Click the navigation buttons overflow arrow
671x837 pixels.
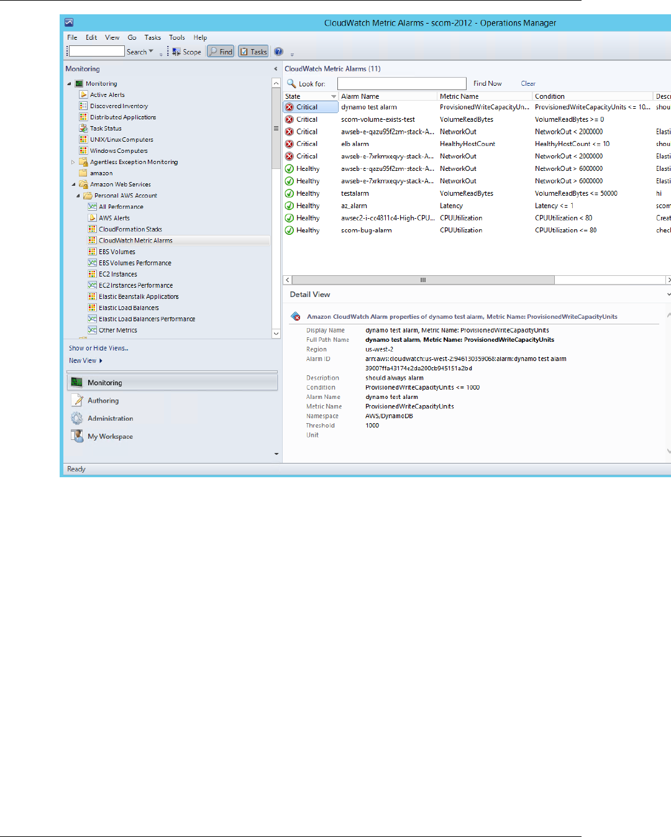point(276,454)
